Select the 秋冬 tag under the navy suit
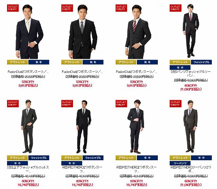Screen dimensions: 217x189 (39, 62)
